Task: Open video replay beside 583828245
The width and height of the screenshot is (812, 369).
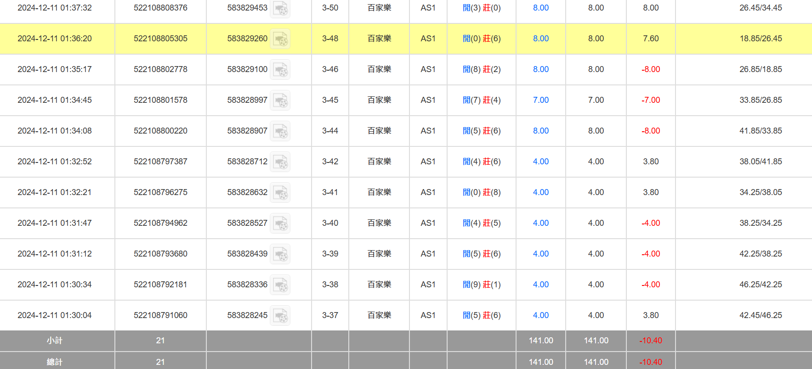Action: (x=280, y=316)
